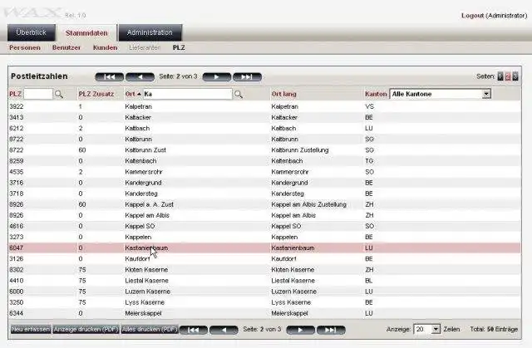
Task: Click the PLZ filter input field
Action: click(38, 94)
